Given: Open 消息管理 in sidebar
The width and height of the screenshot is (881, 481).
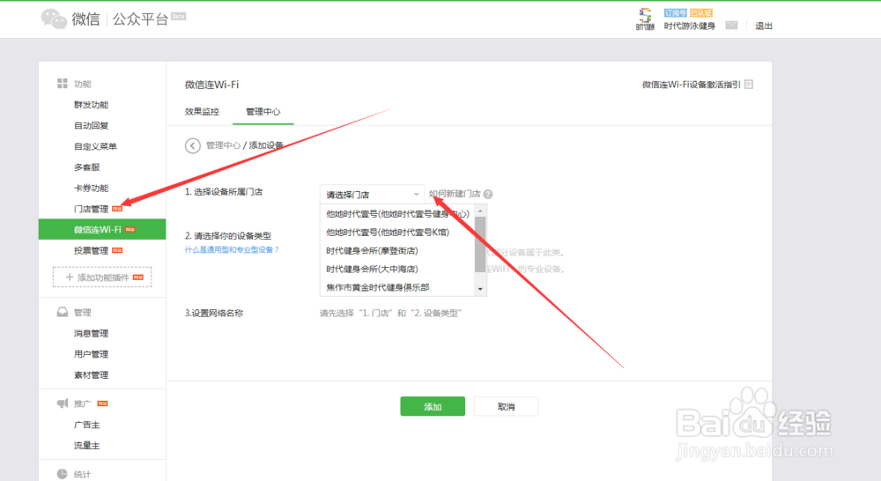Looking at the screenshot, I should [91, 334].
